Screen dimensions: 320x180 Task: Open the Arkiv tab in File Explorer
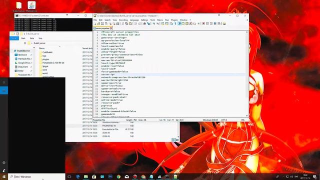[14, 38]
